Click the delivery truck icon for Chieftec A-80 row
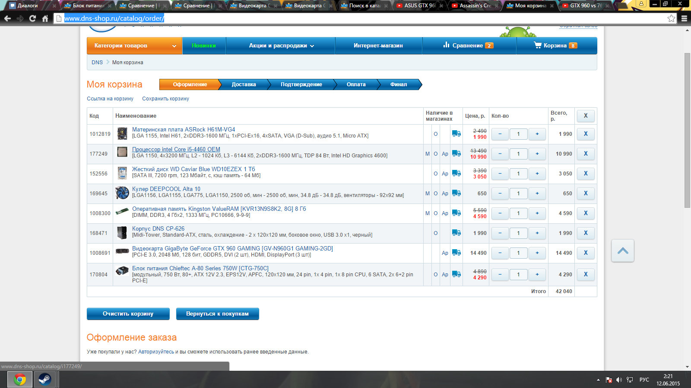This screenshot has height=388, width=691. [x=456, y=274]
